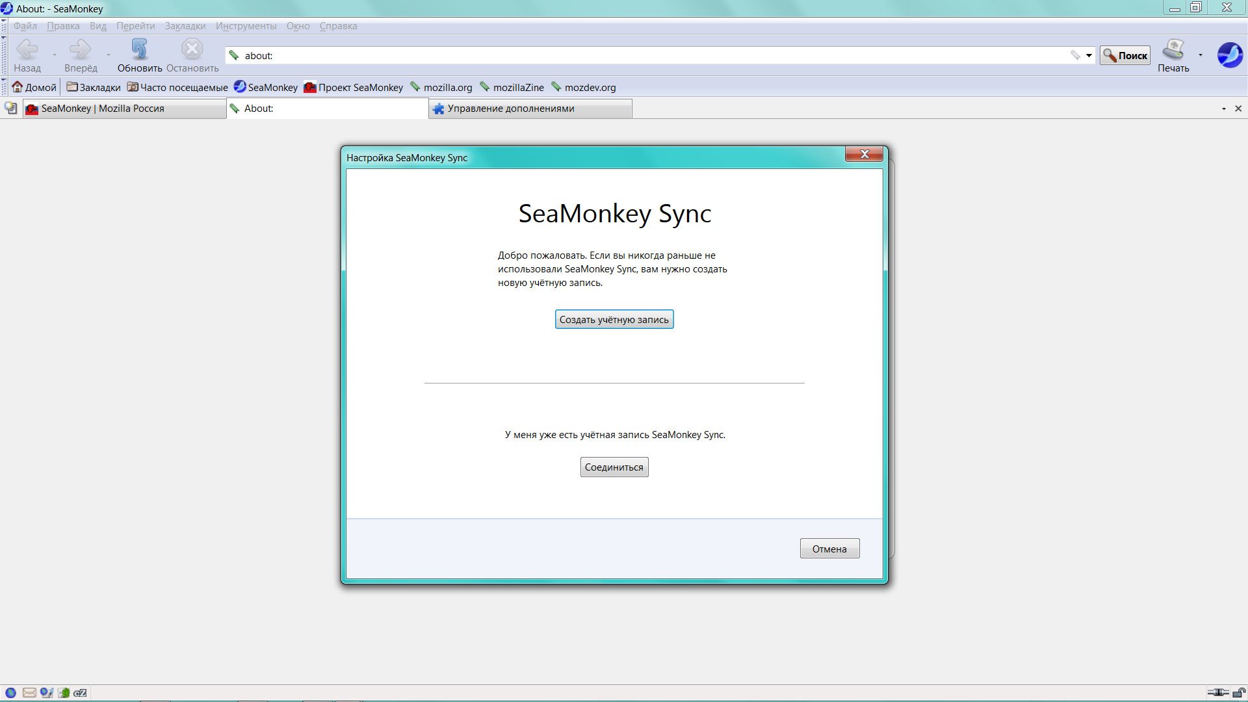Open the Часто посещаемые folder
Screen dimensions: 1248x702
point(177,87)
